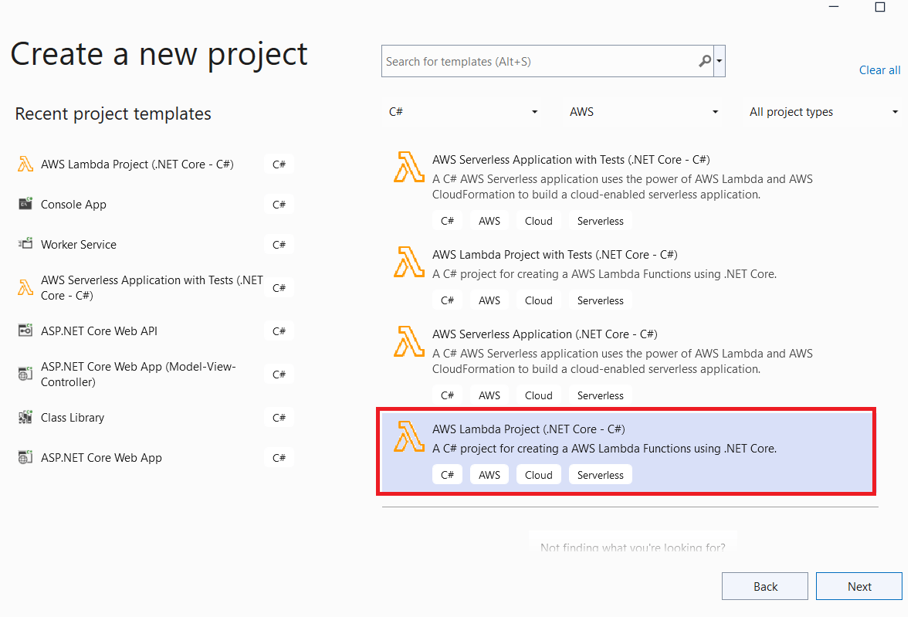The height and width of the screenshot is (617, 921).
Task: Expand the search box history arrow
Action: [x=719, y=60]
